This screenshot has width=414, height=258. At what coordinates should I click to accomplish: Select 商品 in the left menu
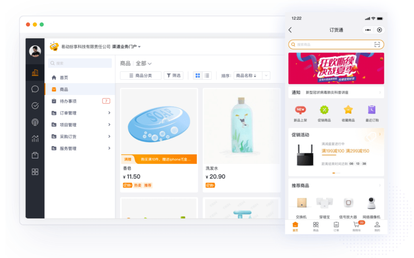point(80,89)
